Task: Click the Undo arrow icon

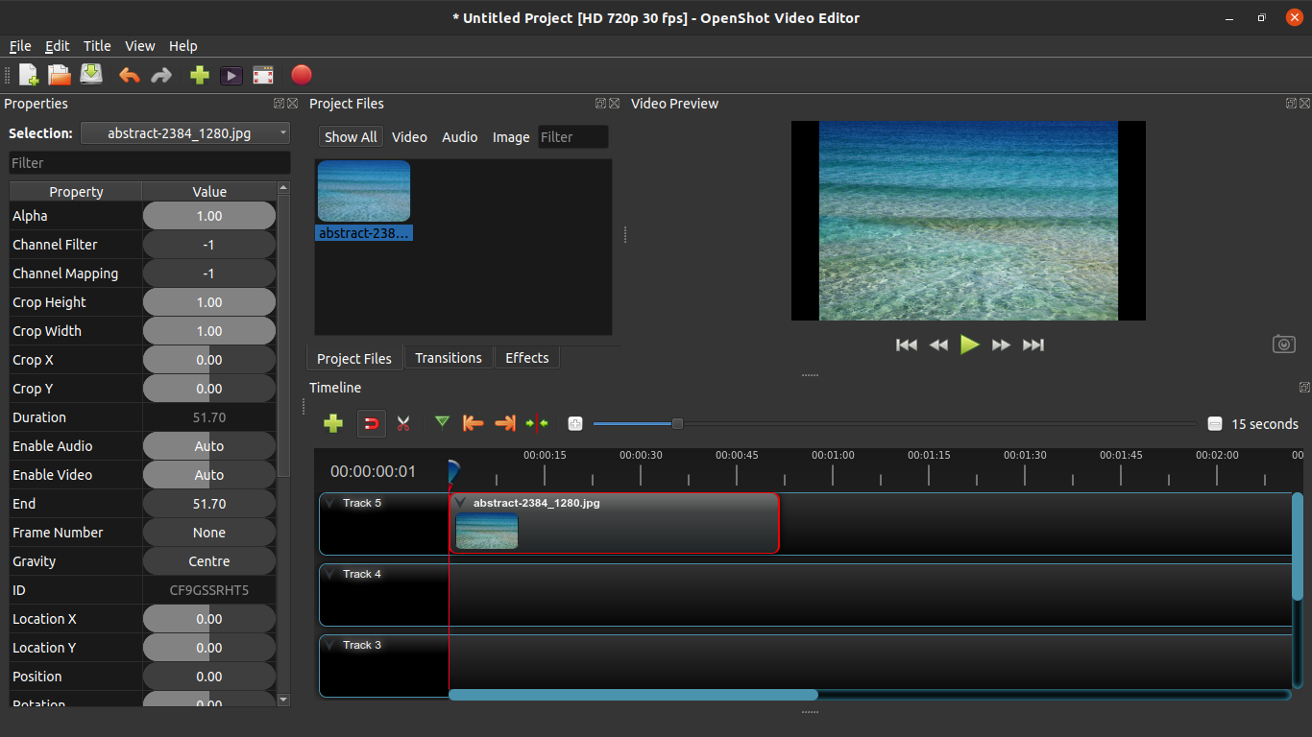Action: (x=130, y=75)
